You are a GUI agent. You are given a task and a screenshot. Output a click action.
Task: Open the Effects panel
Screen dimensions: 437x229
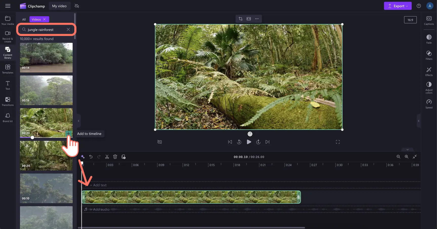coord(429,72)
